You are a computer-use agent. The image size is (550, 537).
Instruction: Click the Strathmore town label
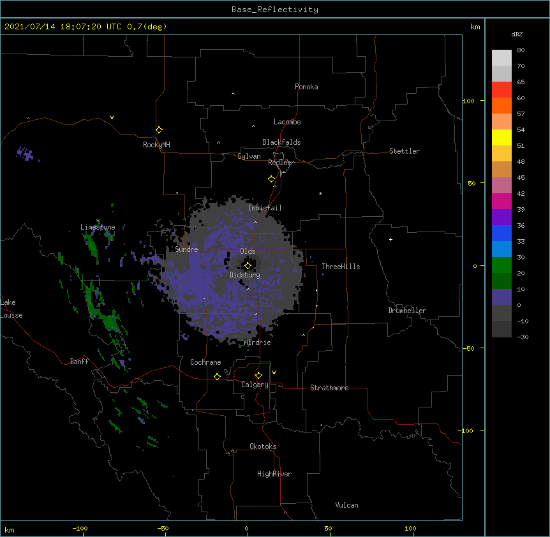pyautogui.click(x=329, y=388)
